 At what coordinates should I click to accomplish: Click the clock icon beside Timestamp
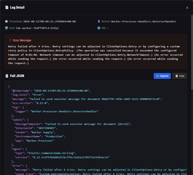click(x=7, y=22)
